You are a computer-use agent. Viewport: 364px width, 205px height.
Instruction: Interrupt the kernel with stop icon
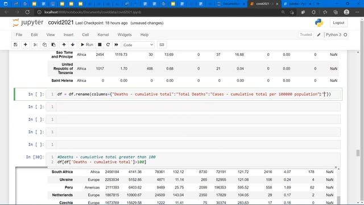[100, 44]
